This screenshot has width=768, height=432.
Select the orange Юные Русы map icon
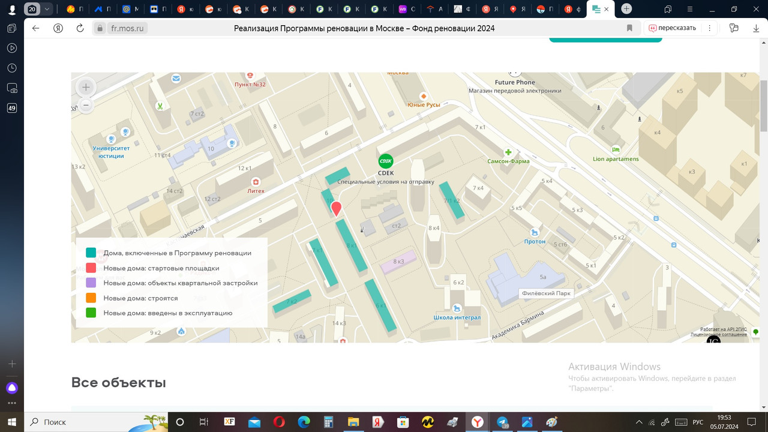point(424,96)
